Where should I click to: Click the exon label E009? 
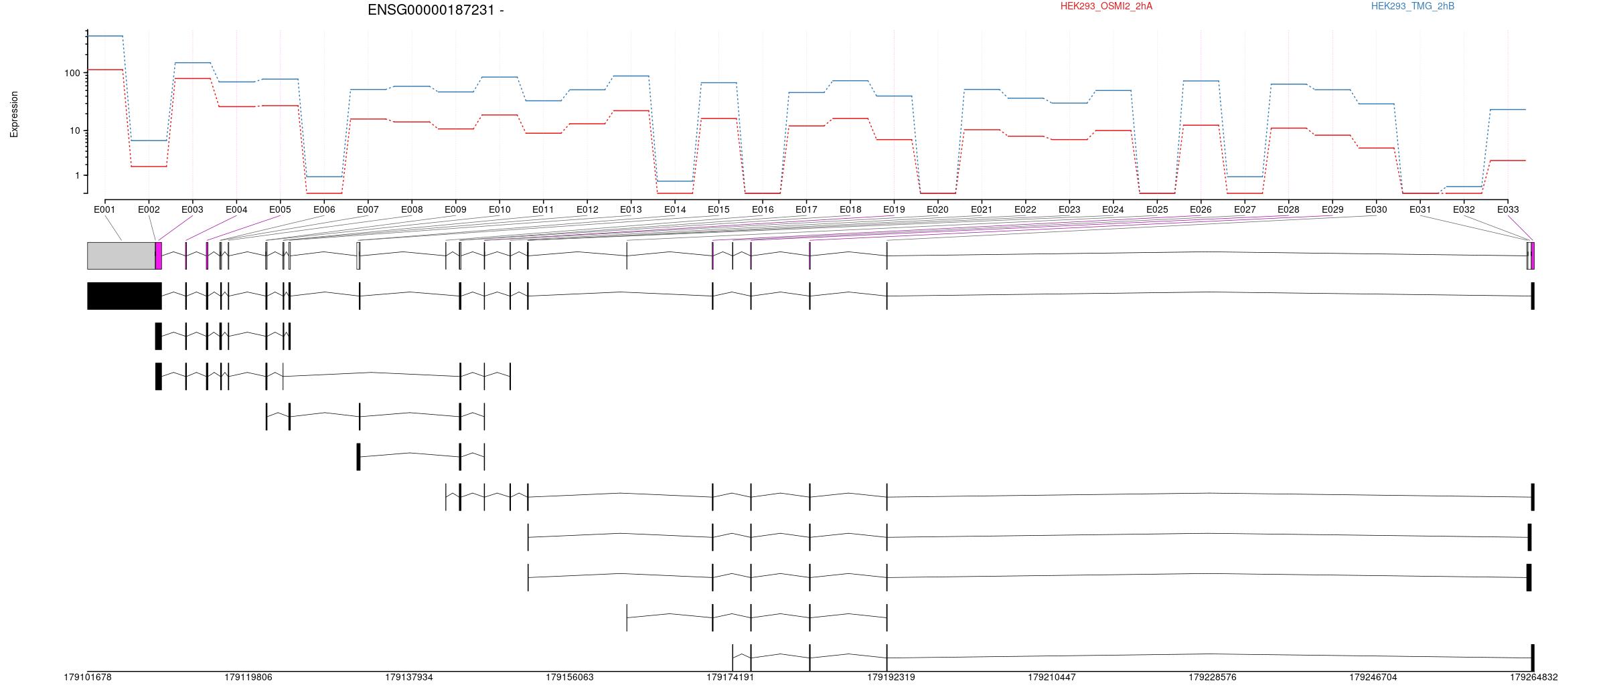455,209
